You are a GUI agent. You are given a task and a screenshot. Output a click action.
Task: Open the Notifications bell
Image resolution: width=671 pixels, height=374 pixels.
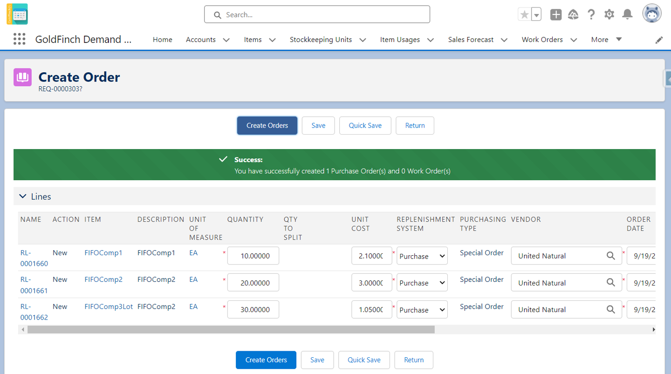628,14
